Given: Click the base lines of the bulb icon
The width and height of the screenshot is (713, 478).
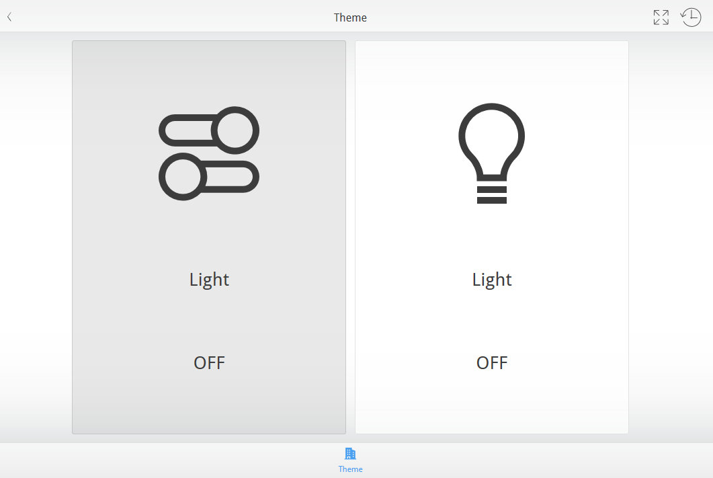Looking at the screenshot, I should (x=492, y=195).
